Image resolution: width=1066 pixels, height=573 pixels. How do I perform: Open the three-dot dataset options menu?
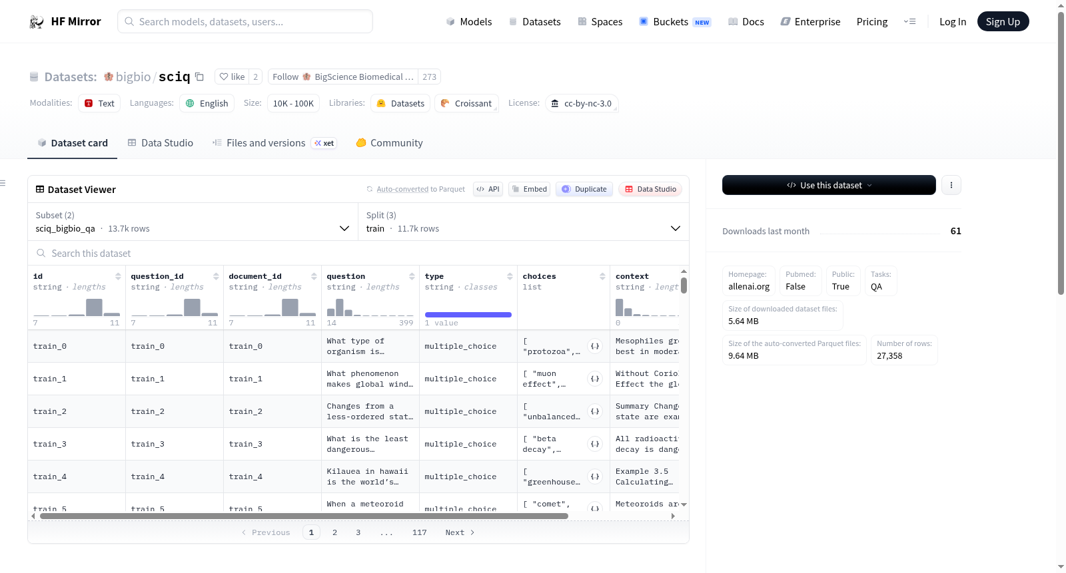(951, 185)
